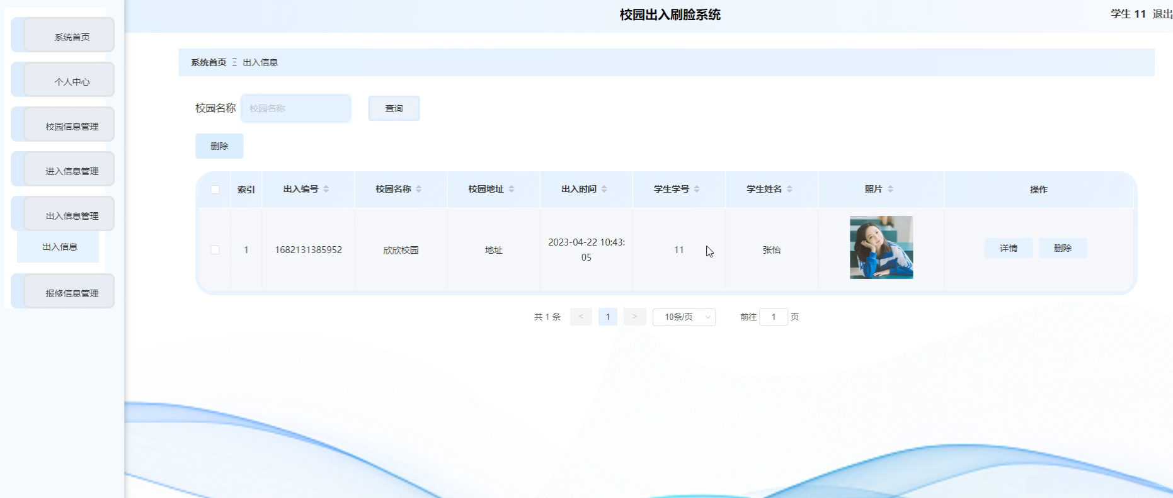The width and height of the screenshot is (1173, 498).
Task: Click the next page arrow
Action: click(634, 317)
